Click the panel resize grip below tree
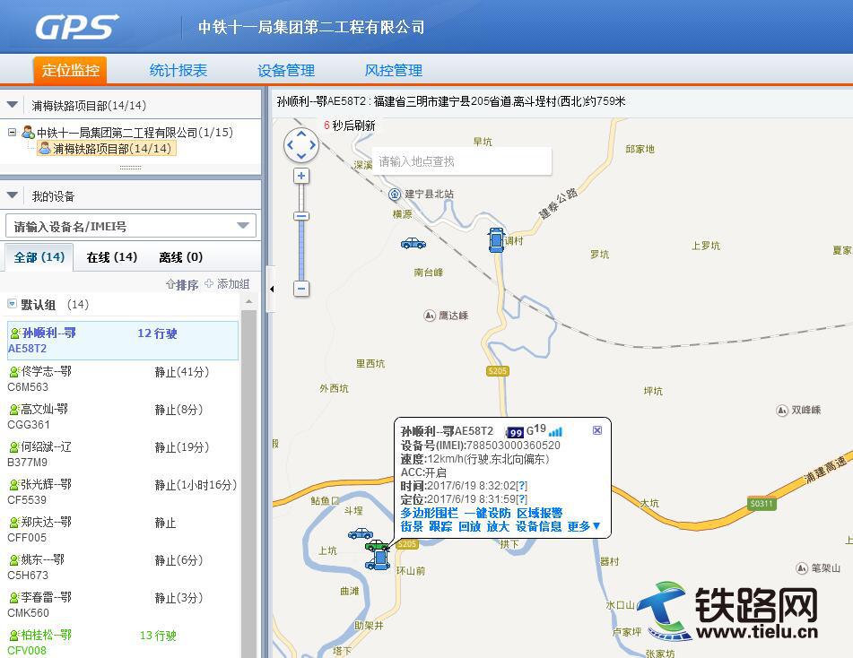 click(131, 168)
